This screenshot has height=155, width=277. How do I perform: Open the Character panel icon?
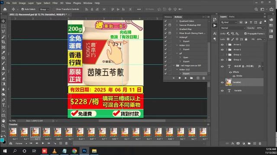click(215, 34)
